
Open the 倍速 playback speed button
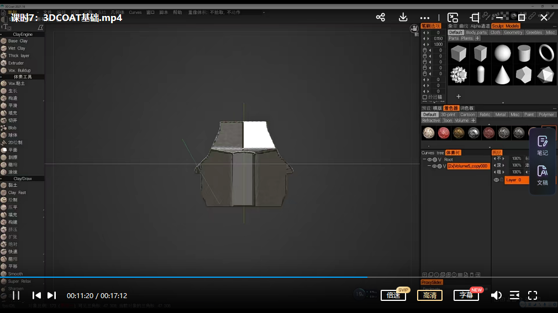point(393,295)
